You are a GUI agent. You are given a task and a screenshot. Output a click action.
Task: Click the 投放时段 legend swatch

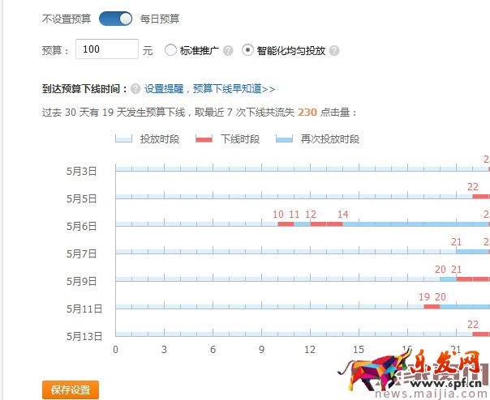(123, 138)
